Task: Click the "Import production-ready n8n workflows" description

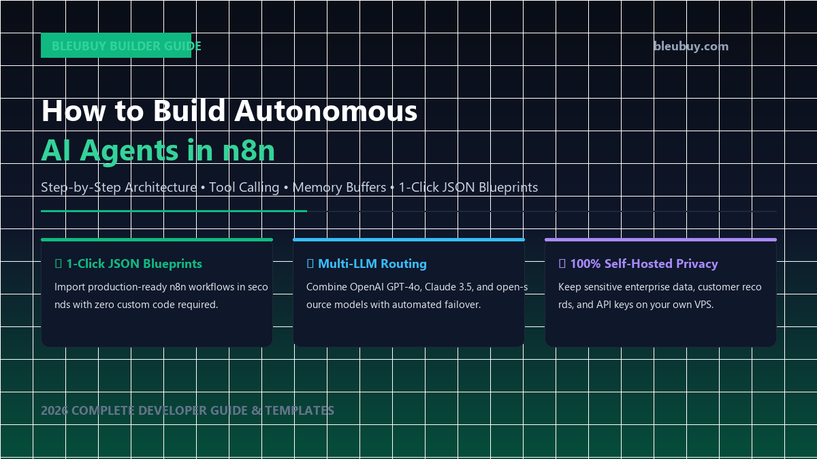Action: pos(161,296)
